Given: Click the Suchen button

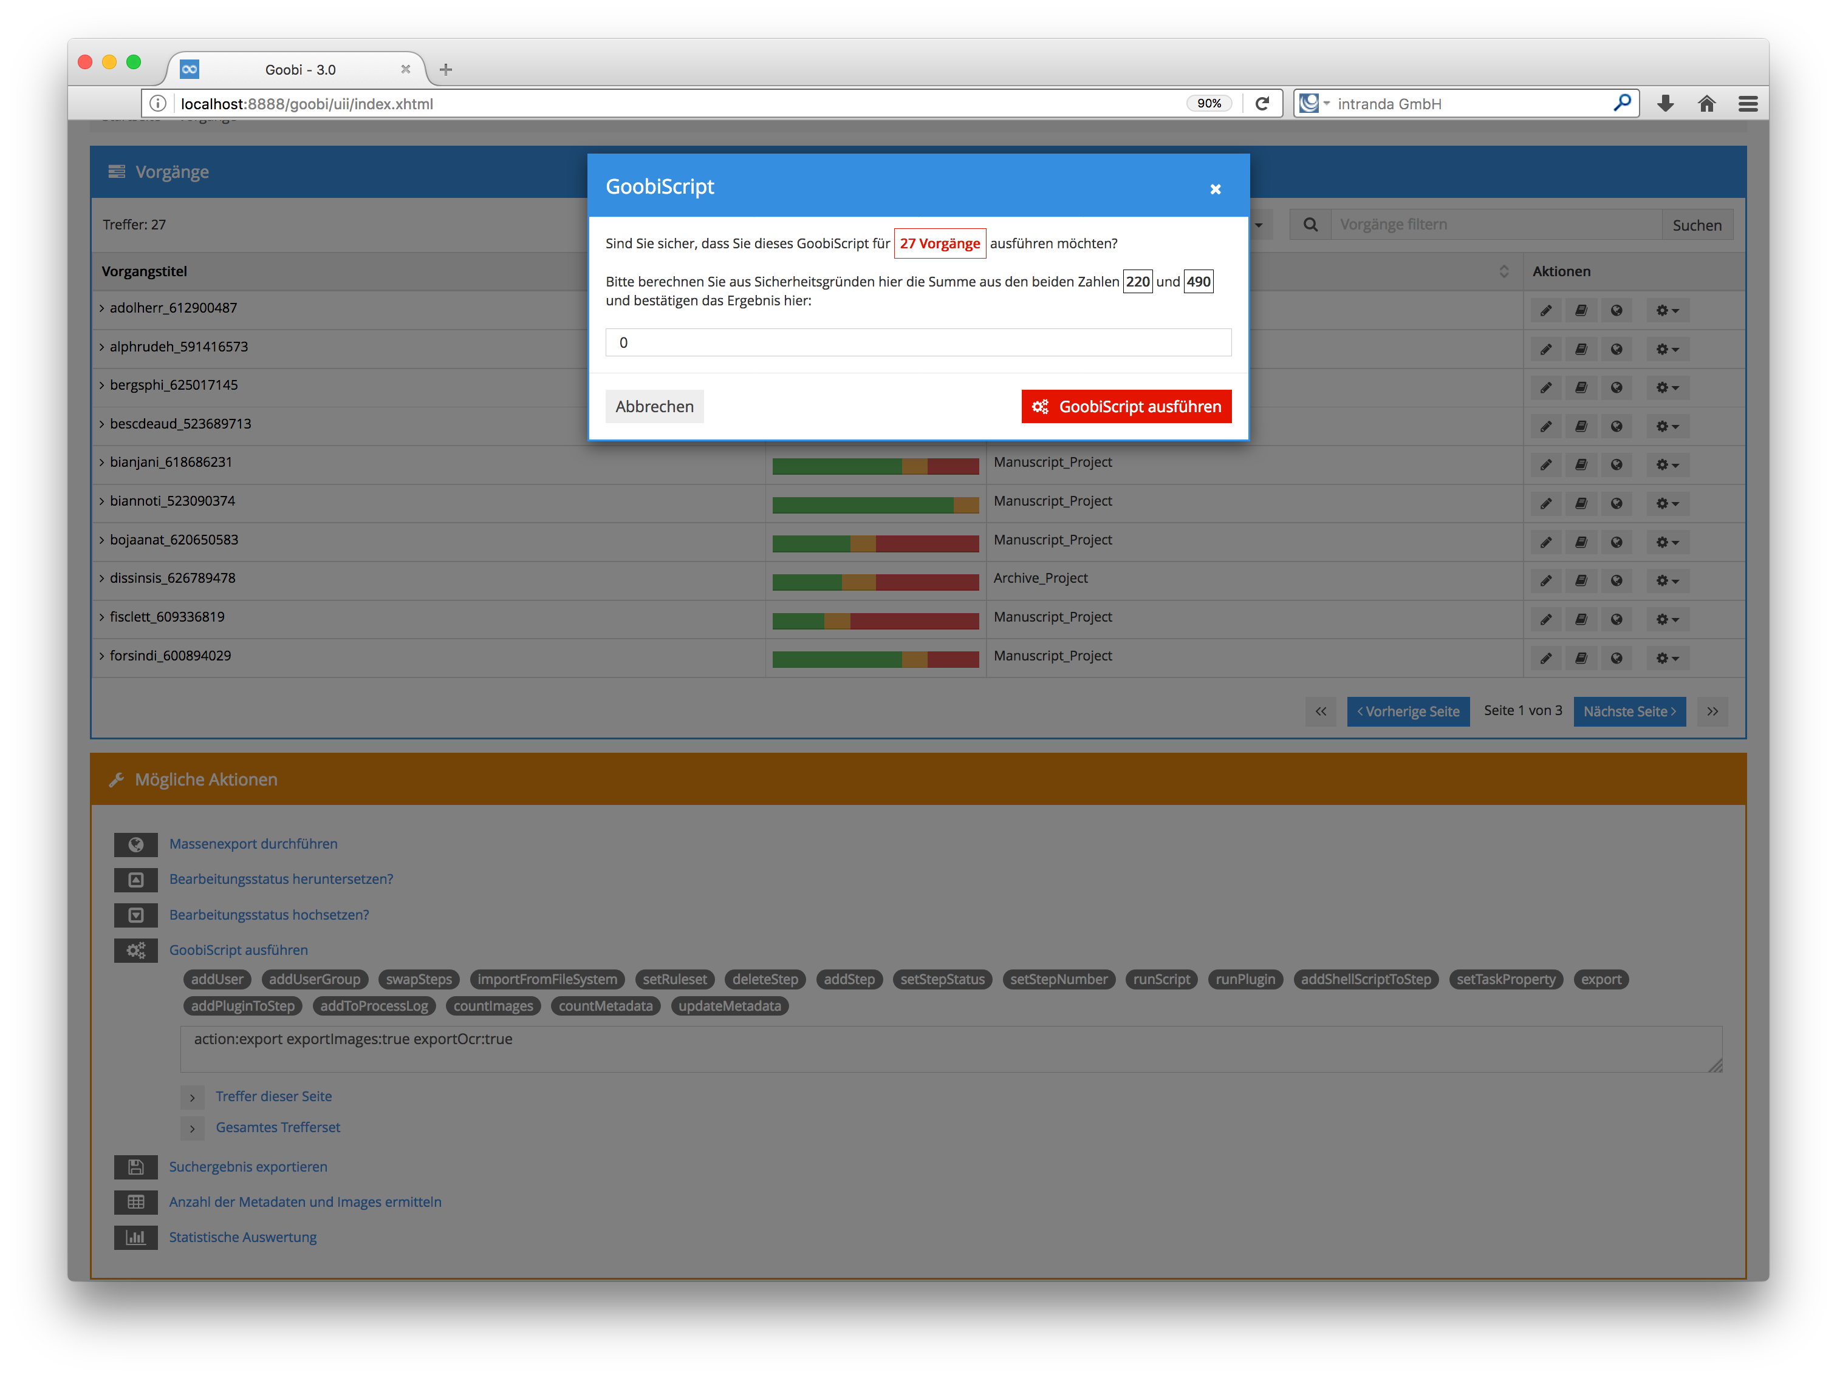Looking at the screenshot, I should 1697,225.
